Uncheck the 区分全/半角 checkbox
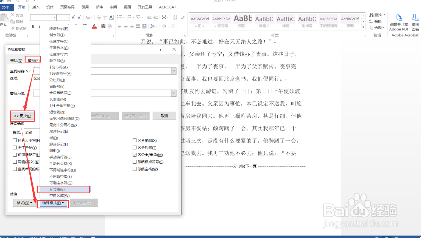This screenshot has width=421, height=238. (x=135, y=155)
